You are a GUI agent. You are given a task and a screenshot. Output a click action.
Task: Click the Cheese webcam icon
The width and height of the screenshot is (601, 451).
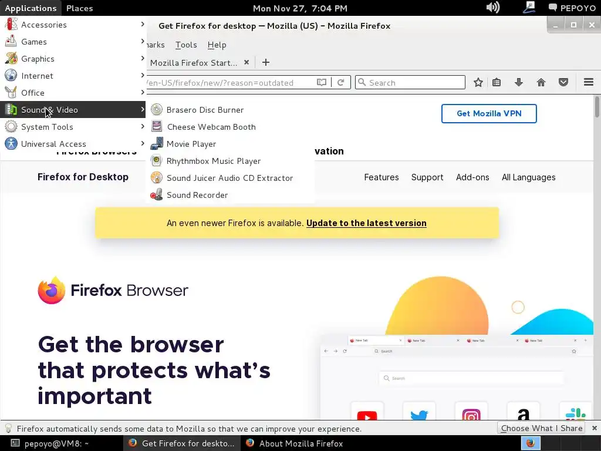tap(156, 127)
